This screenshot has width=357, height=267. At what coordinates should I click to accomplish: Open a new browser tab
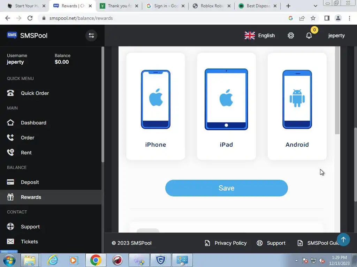pos(288,6)
